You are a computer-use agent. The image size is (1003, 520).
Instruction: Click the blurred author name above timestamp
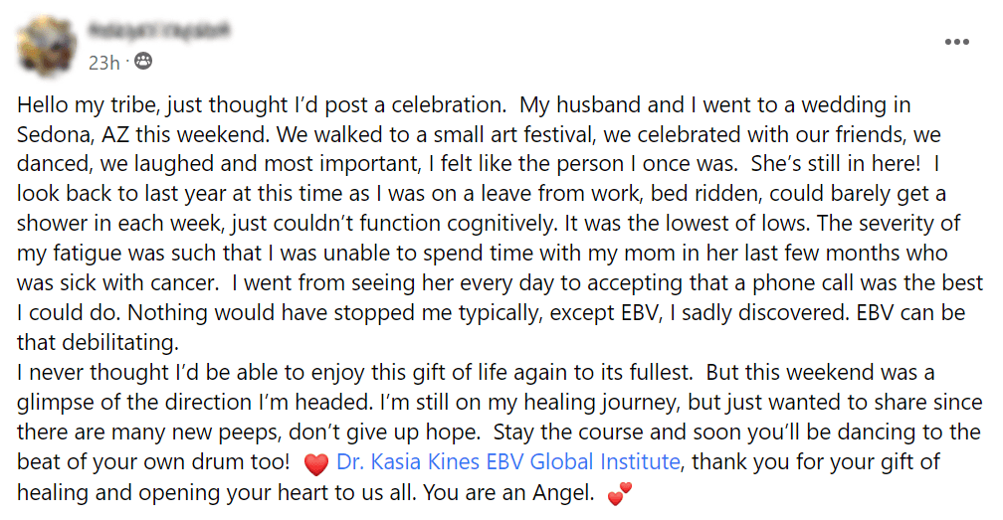[158, 30]
